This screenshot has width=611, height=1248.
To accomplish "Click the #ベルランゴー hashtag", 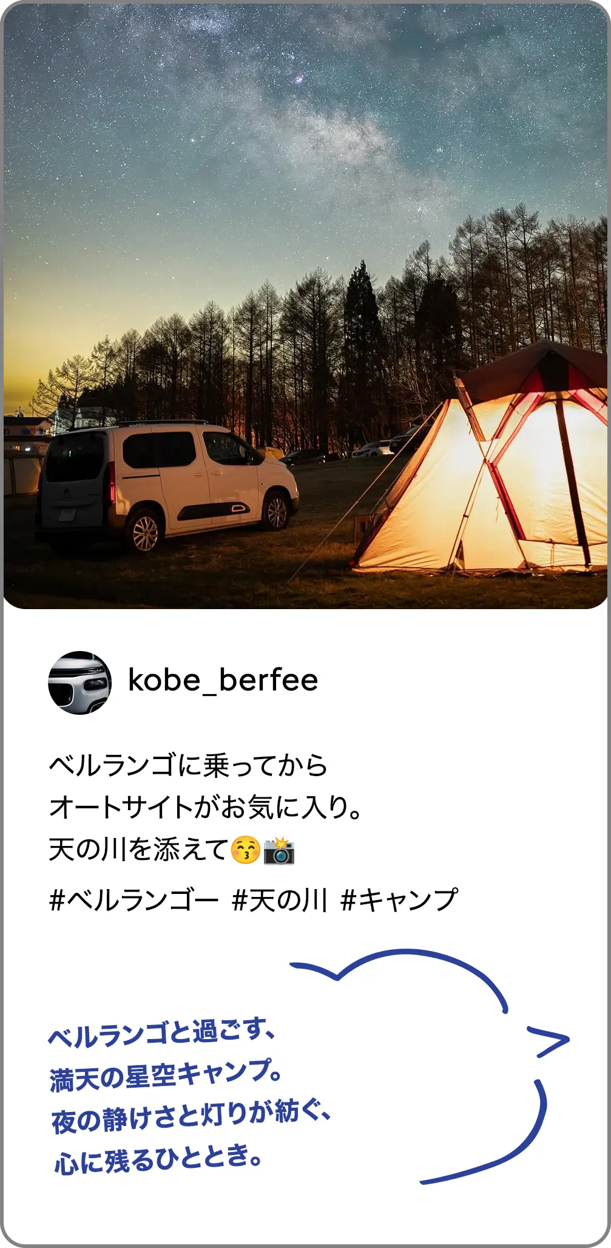I will (x=134, y=900).
